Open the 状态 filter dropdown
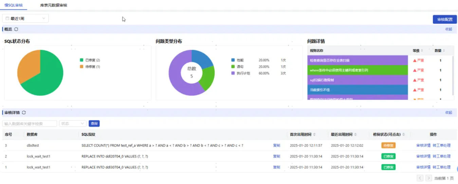The height and width of the screenshot is (184, 458). pos(72,124)
